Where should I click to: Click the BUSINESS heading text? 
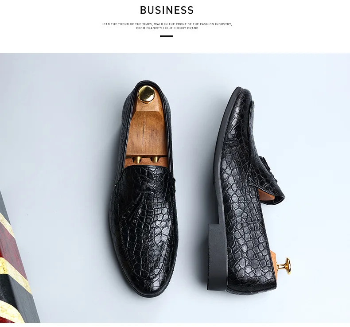tap(167, 10)
